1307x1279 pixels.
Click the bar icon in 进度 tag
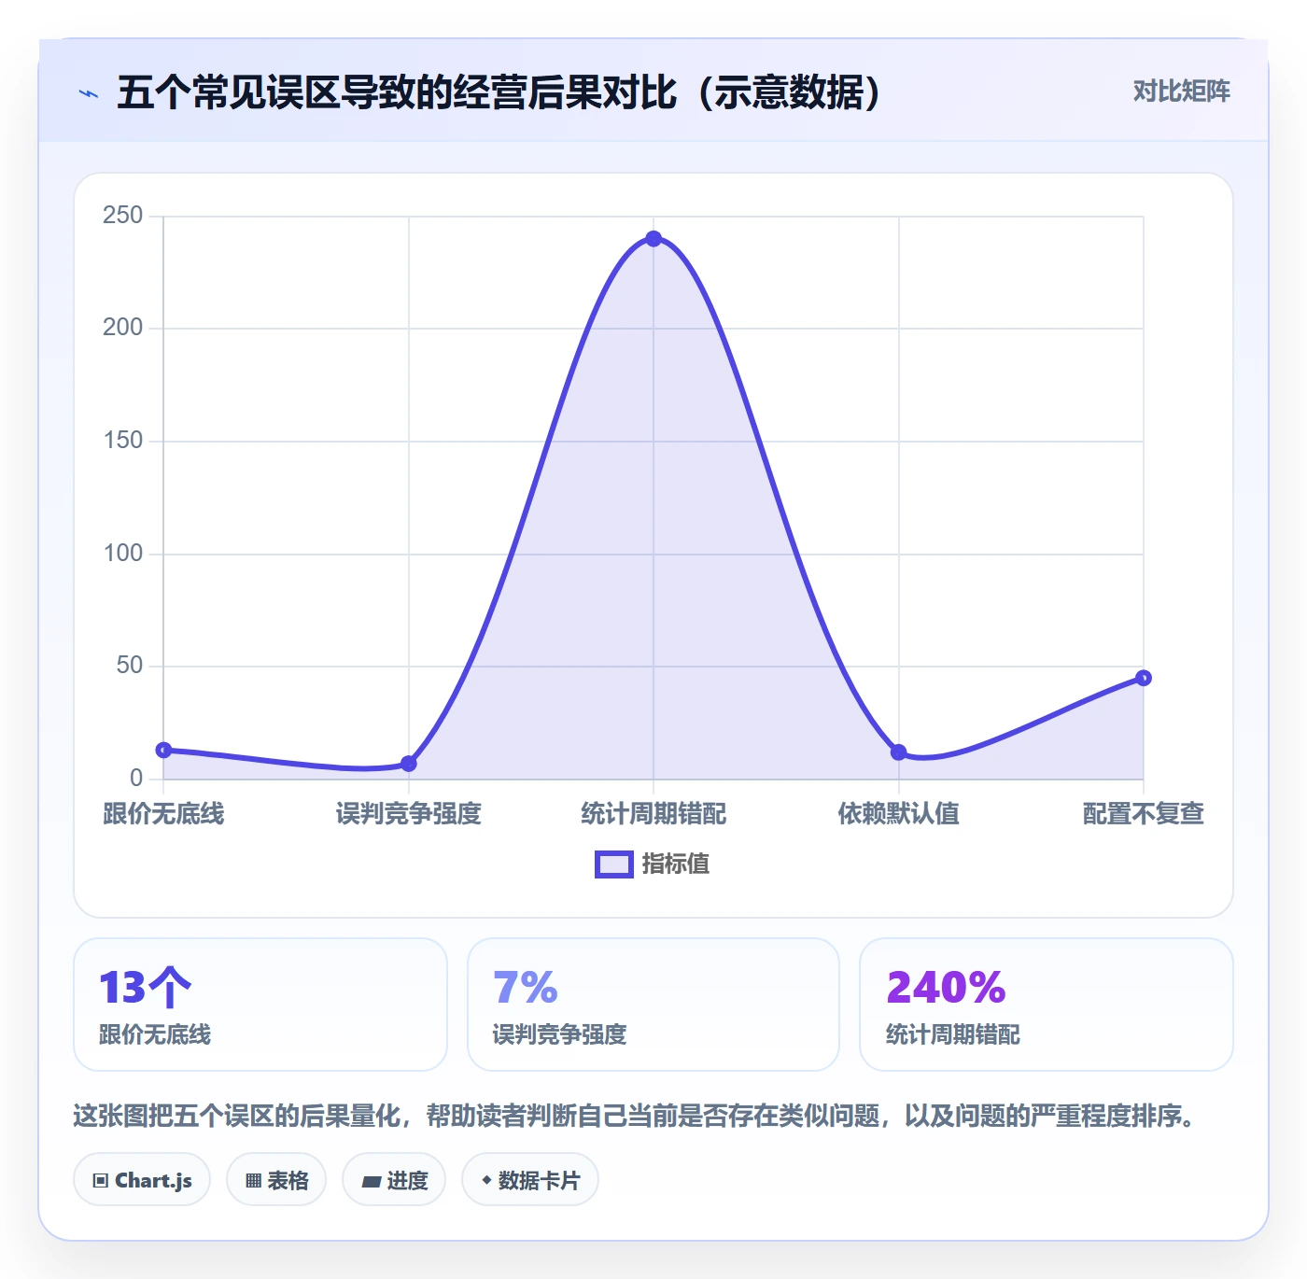pos(372,1182)
